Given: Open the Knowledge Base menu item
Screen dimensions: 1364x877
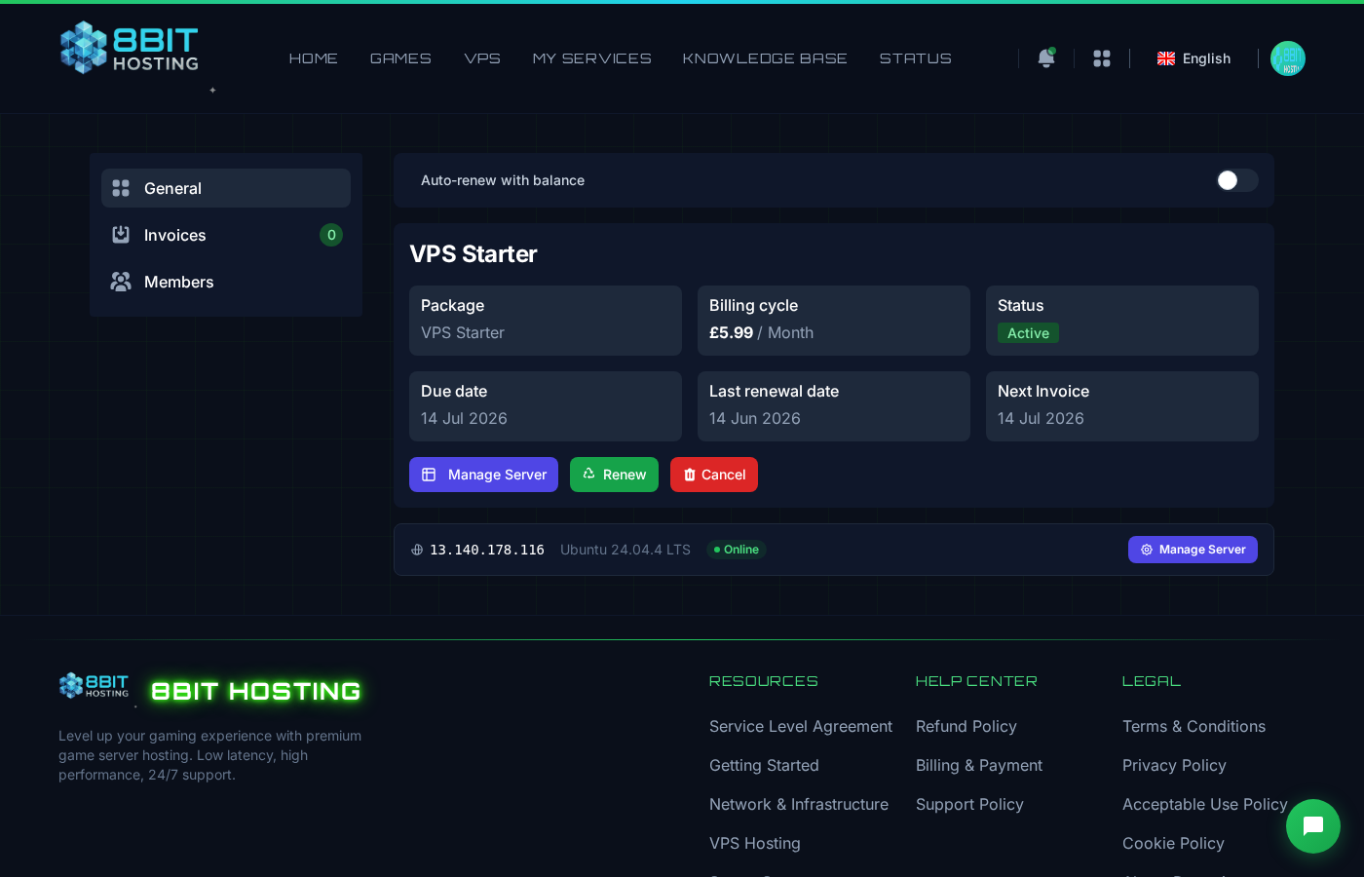Looking at the screenshot, I should pos(765,58).
